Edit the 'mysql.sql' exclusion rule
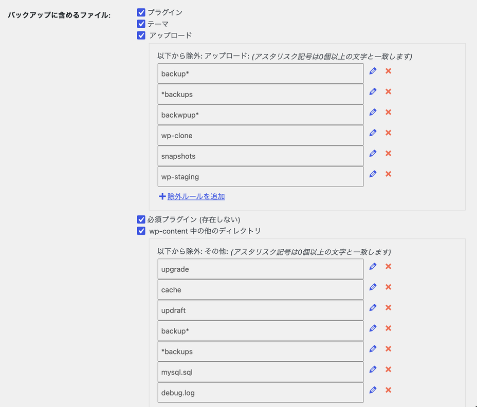Viewport: 477px width, 407px height. pos(373,369)
